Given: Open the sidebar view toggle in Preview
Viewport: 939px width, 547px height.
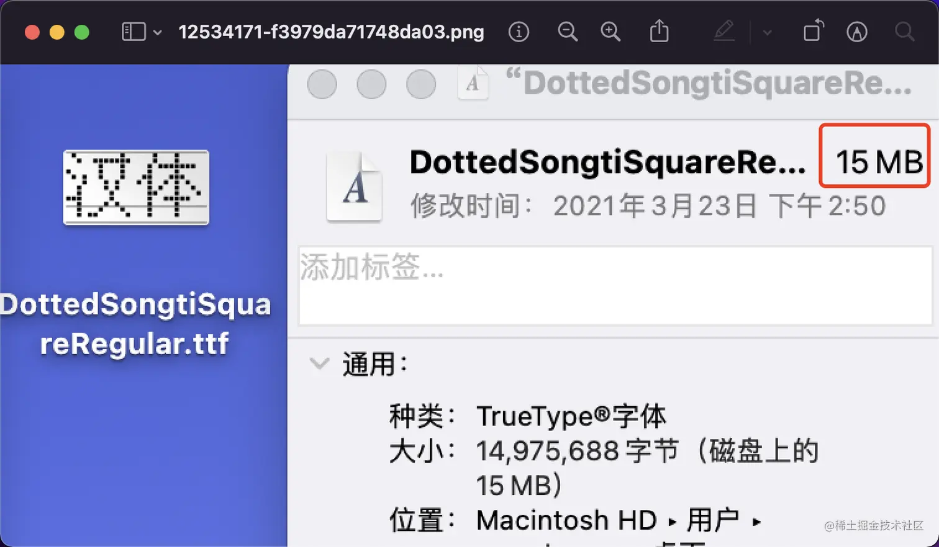Looking at the screenshot, I should (x=134, y=32).
